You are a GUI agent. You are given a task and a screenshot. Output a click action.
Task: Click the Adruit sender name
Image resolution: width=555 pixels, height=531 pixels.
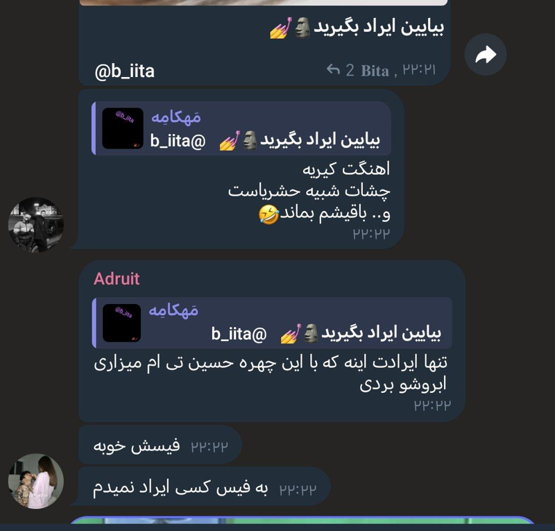point(117,279)
